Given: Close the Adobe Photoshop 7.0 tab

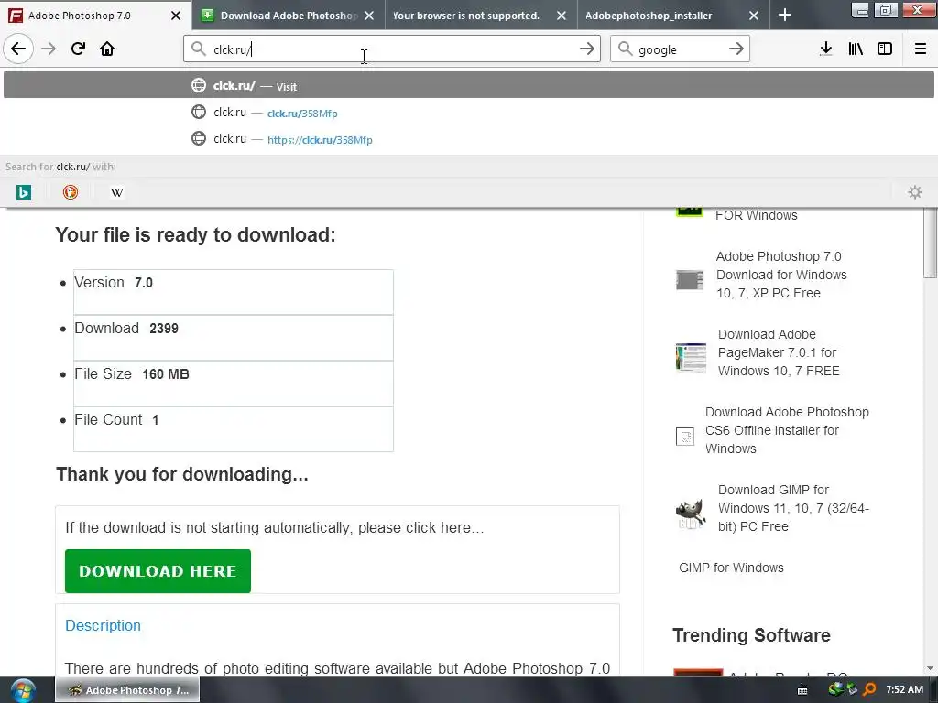Looking at the screenshot, I should tap(175, 16).
